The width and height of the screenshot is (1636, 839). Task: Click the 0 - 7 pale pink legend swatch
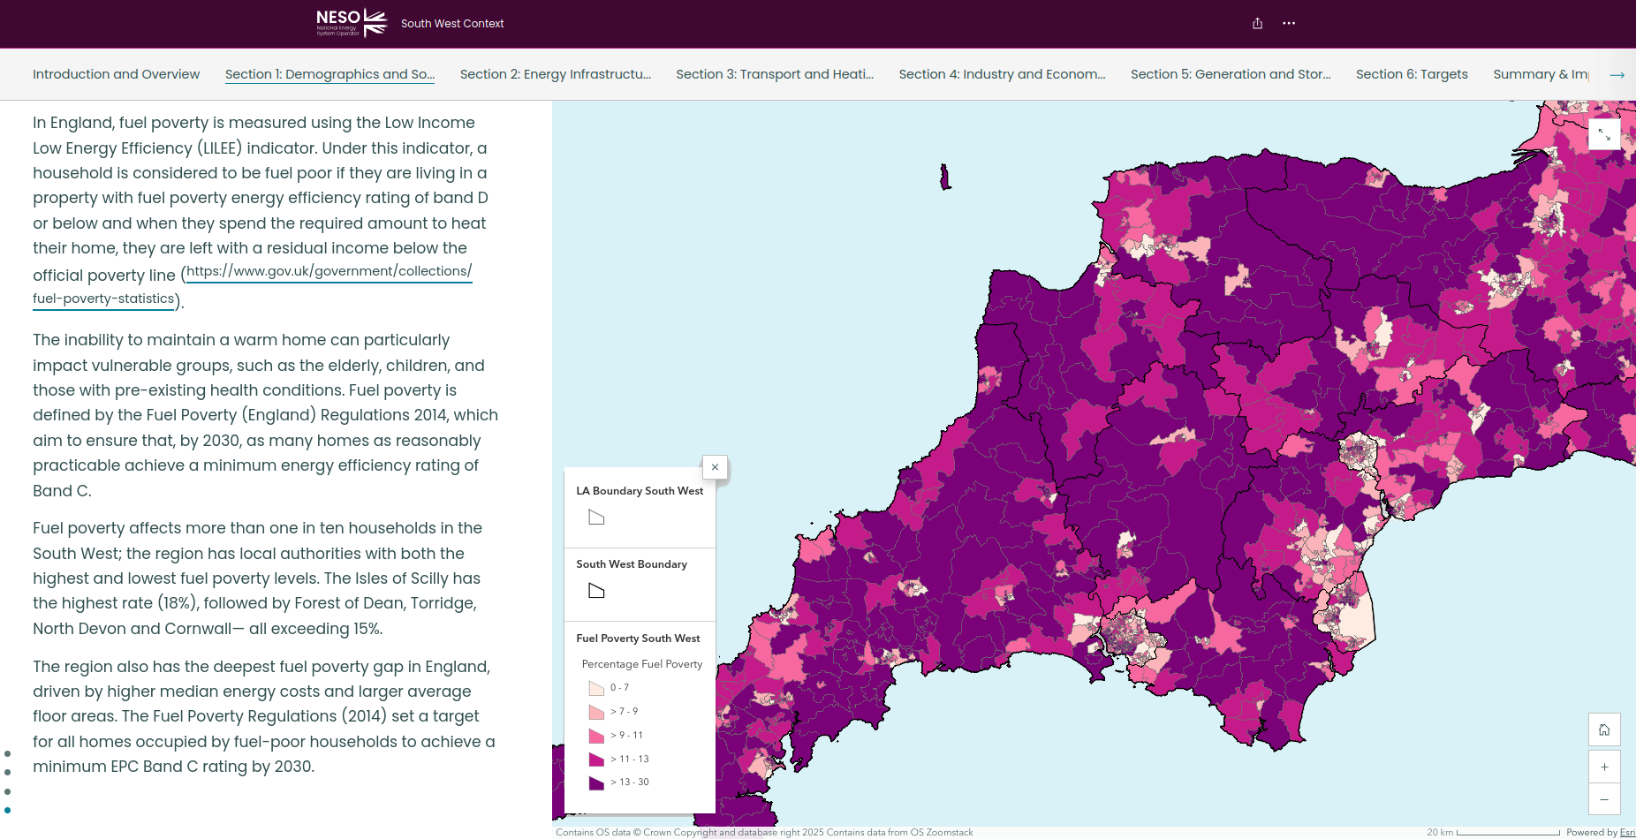tap(596, 688)
